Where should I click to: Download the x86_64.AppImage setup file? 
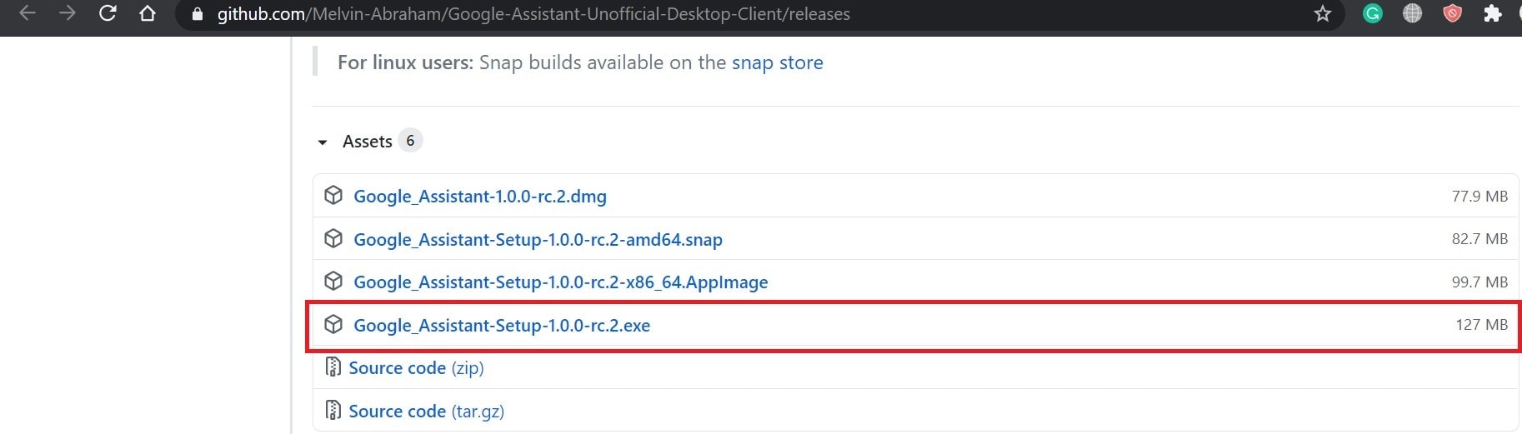561,282
